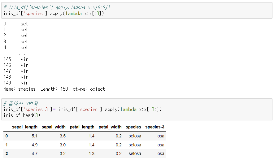Click sepal_width value 3.0

[x=63, y=145]
